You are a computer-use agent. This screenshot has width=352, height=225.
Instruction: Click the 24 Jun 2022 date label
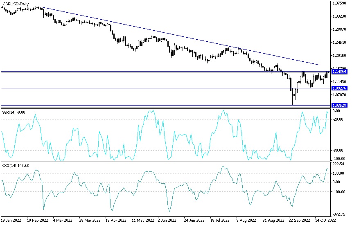click(x=194, y=220)
